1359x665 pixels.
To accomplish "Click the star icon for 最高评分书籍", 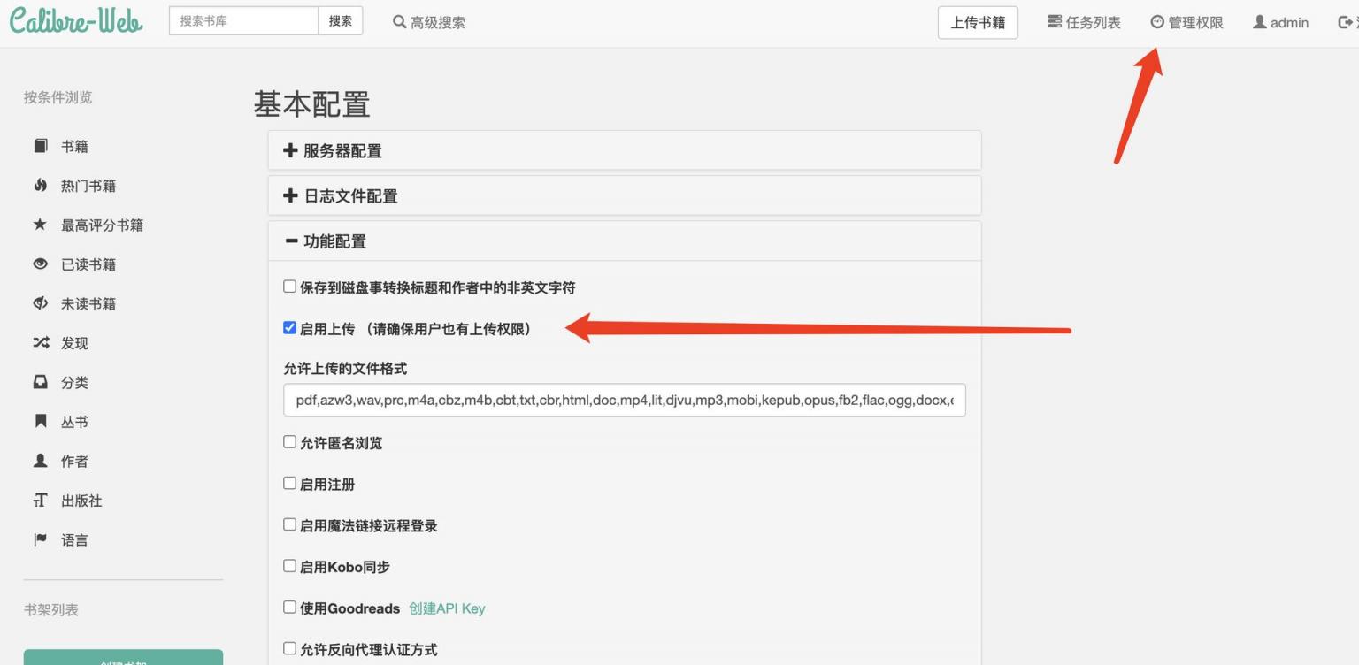I will (40, 225).
